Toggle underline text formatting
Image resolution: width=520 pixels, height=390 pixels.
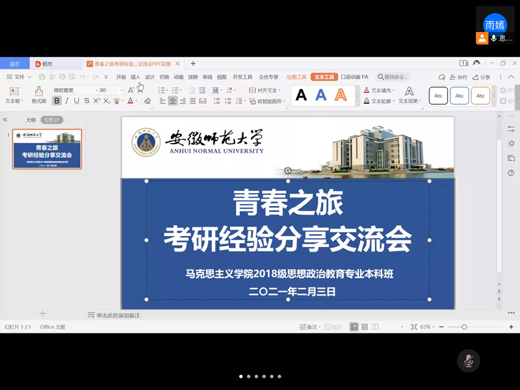pyautogui.click(x=76, y=101)
